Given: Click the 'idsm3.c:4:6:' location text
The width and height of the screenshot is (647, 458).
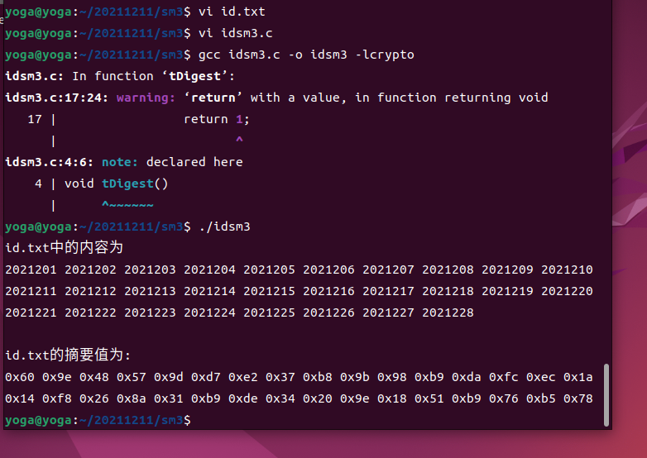Looking at the screenshot, I should [49, 162].
